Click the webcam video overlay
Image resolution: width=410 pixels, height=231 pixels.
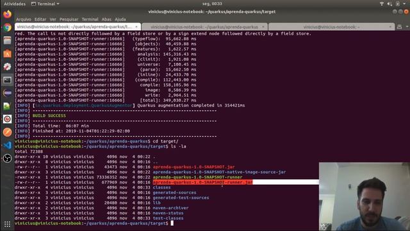pos(365,196)
